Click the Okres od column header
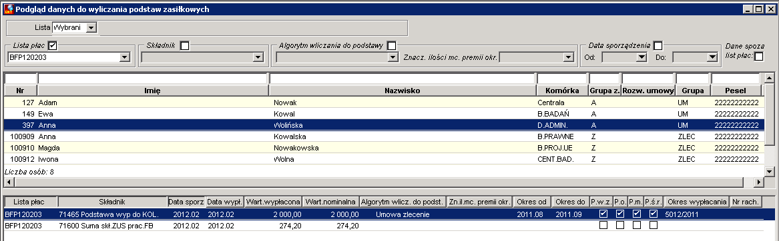779x241 pixels. [x=531, y=202]
